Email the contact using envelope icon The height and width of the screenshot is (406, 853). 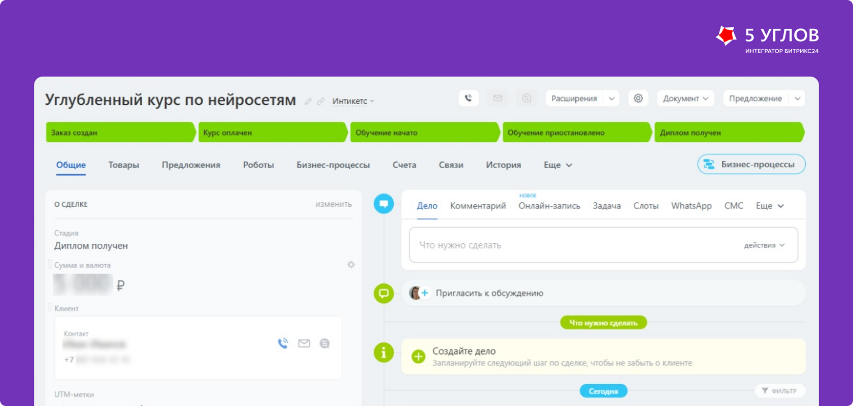point(304,344)
